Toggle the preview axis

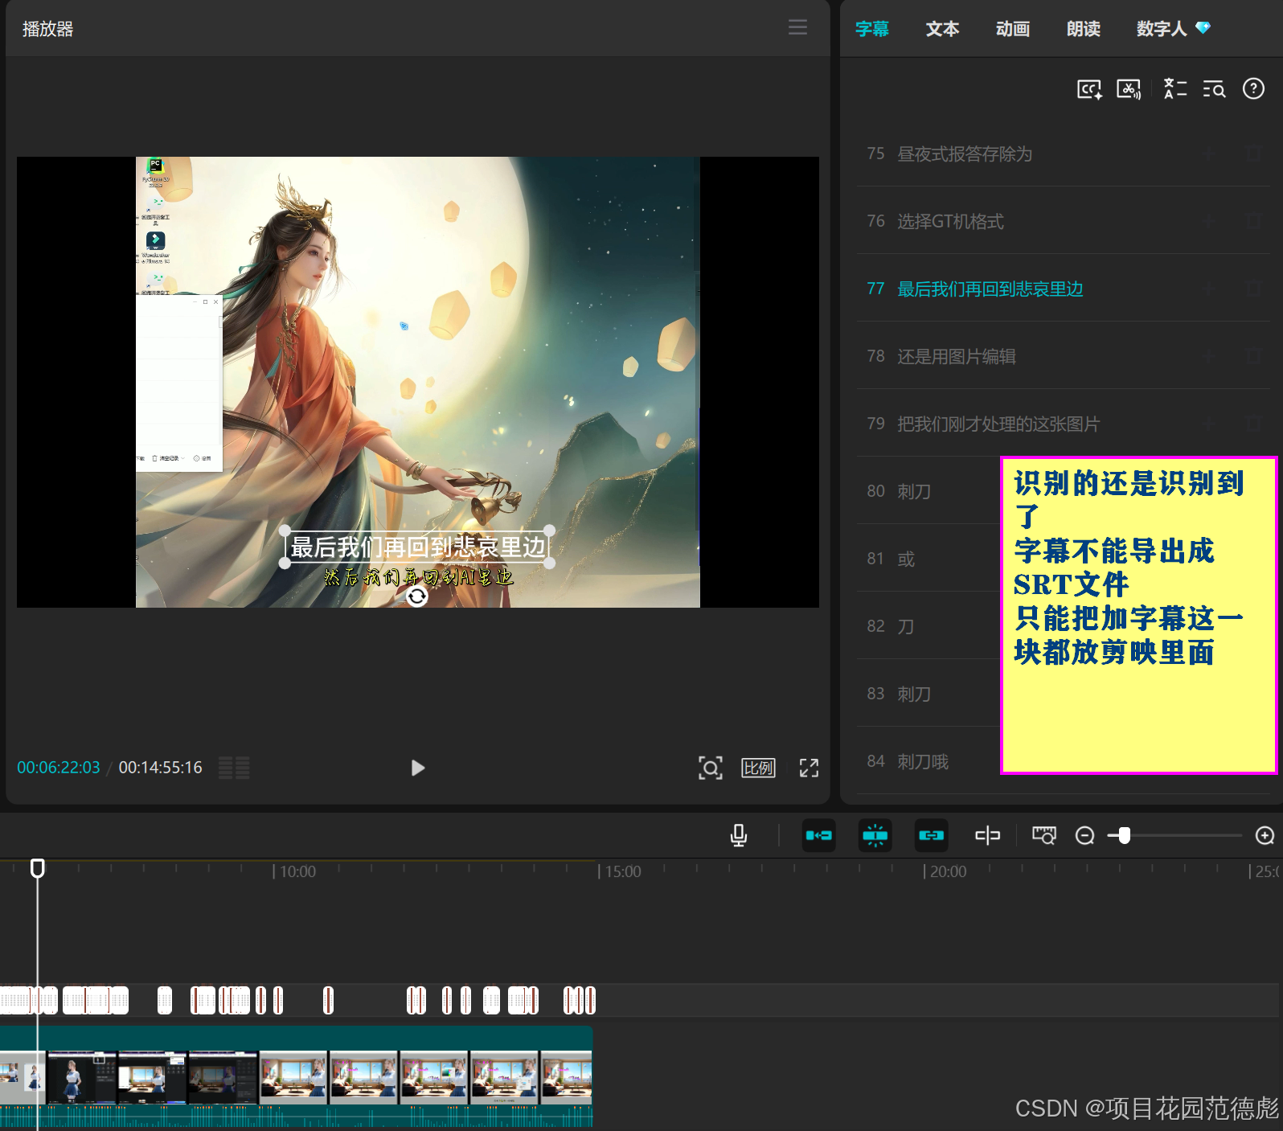(x=987, y=836)
